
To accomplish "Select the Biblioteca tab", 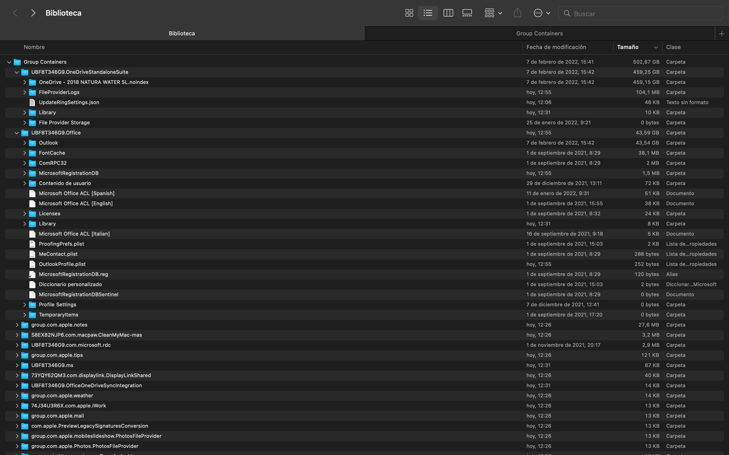I will [x=182, y=33].
